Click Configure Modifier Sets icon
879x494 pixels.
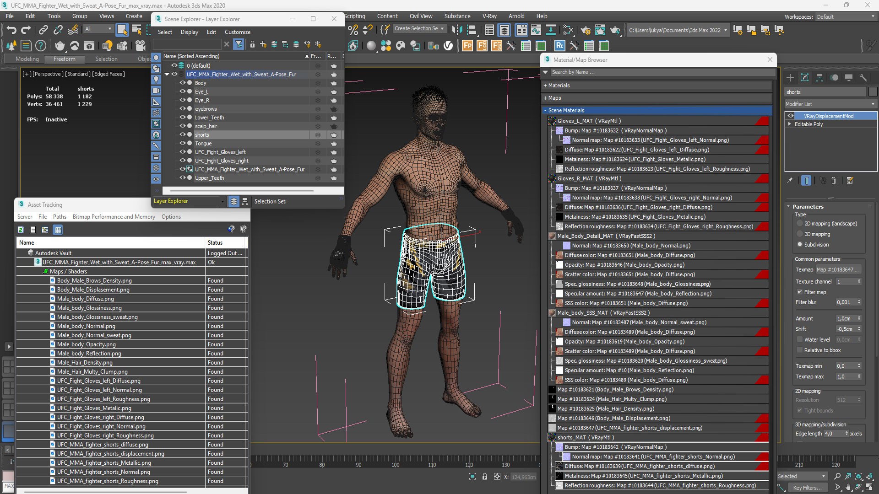[x=850, y=181]
